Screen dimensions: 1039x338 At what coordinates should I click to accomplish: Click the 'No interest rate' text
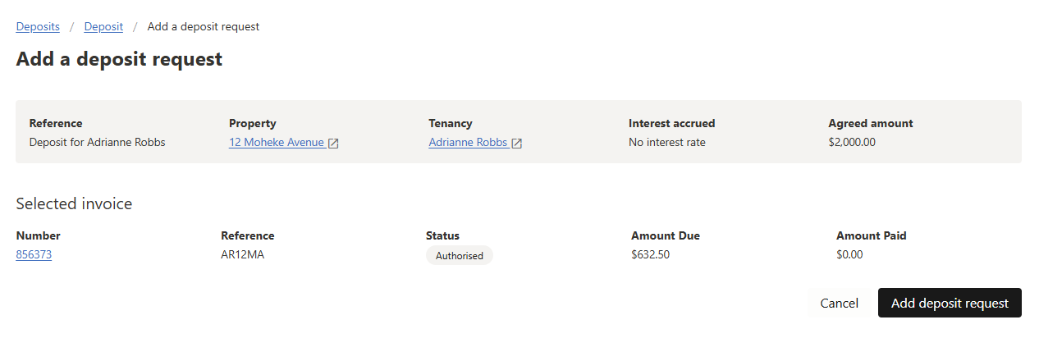click(667, 143)
